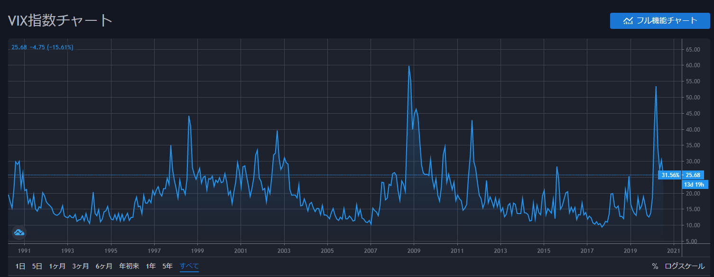Show the 1年 chart range
714x277 pixels.
[151, 266]
